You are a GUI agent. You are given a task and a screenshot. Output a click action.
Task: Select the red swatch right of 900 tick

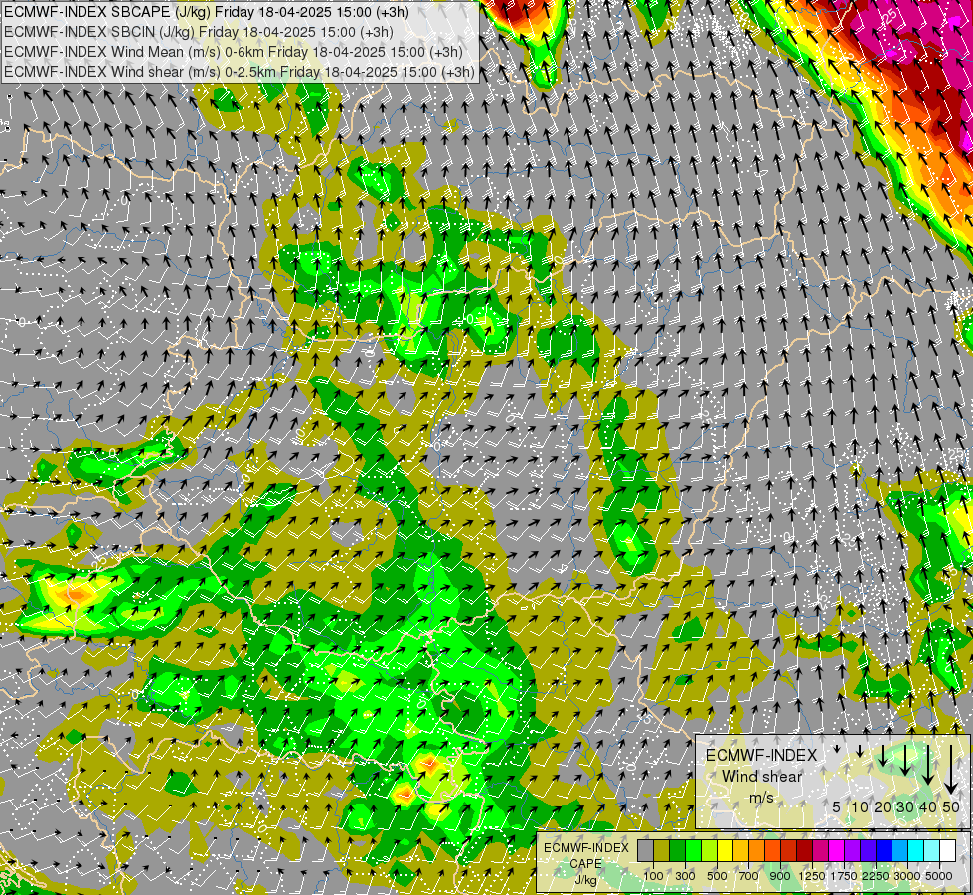tap(789, 850)
